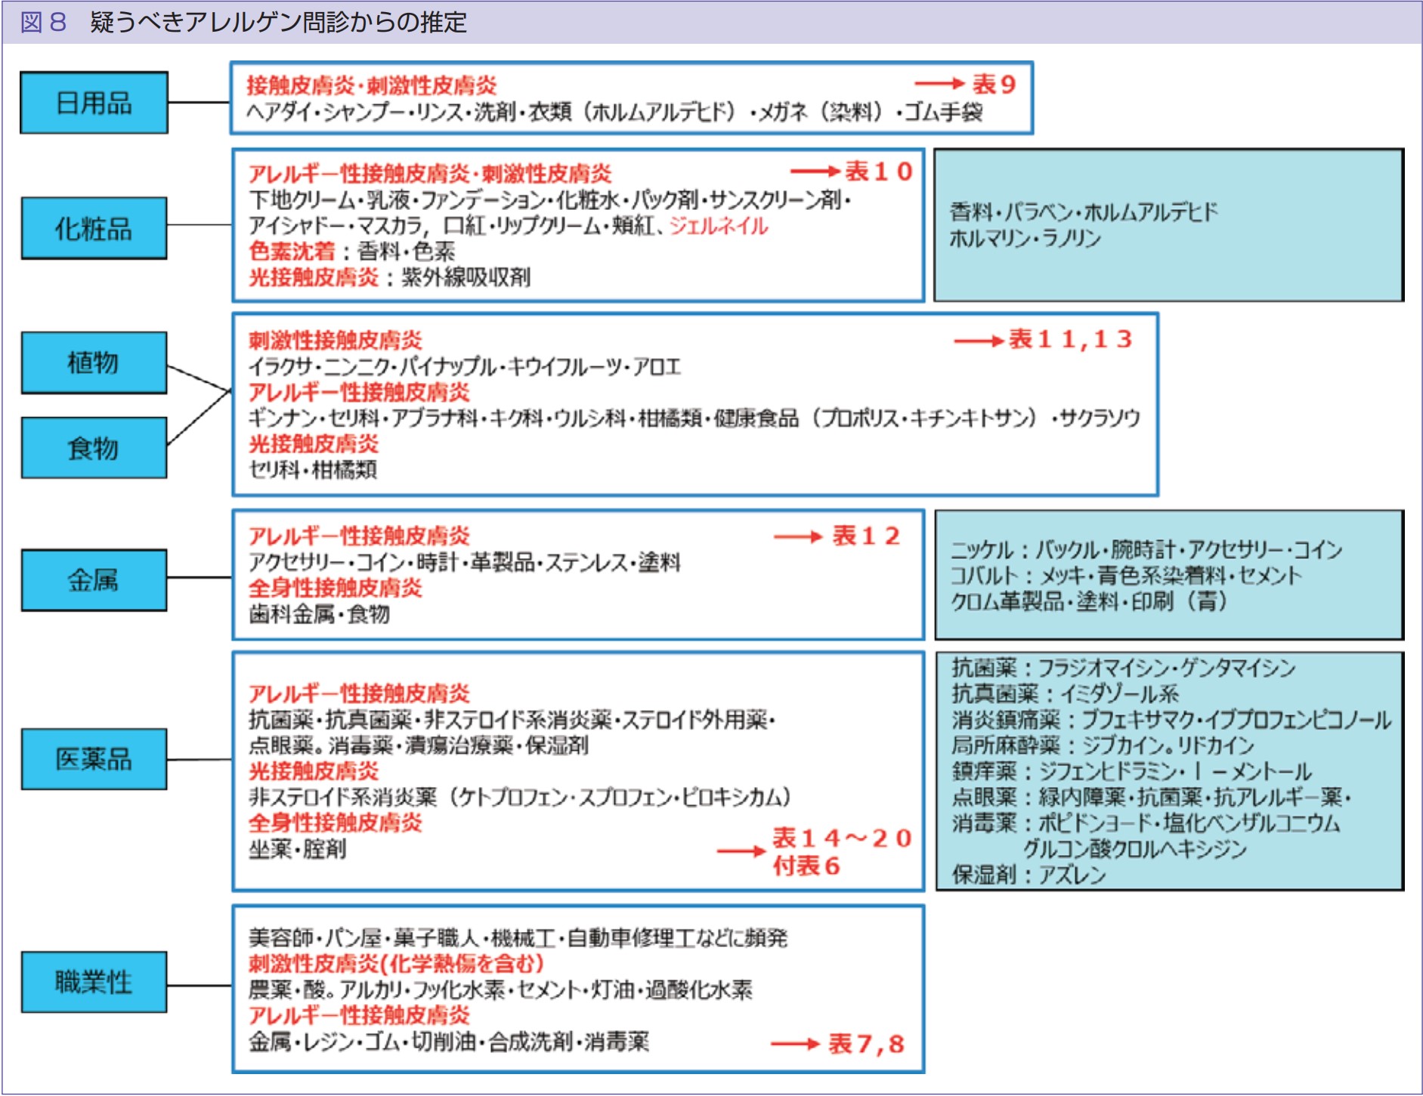Click heading 接触皮膚炎・刺激性皮膚炎 in 日用品 box
Screen dimensions: 1423x1096
pyautogui.click(x=371, y=85)
